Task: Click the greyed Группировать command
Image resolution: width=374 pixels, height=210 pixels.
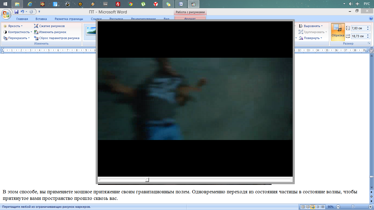Action: pos(313,32)
